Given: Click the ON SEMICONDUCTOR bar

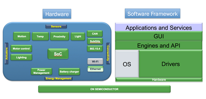Looking at the screenshot, I should click(x=104, y=89).
